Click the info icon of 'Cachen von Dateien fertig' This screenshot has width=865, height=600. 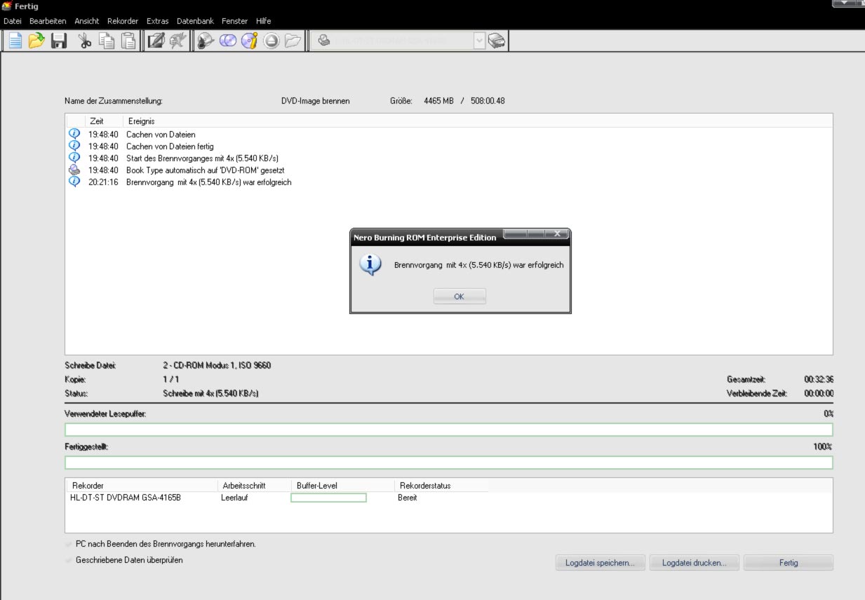(x=74, y=145)
